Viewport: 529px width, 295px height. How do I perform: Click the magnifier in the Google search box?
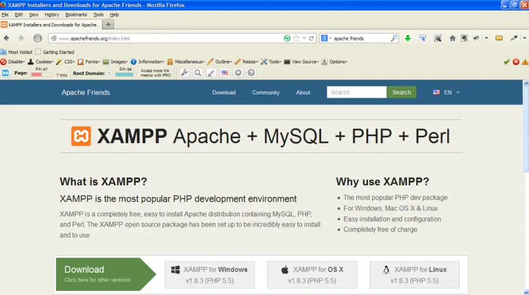[x=394, y=38]
